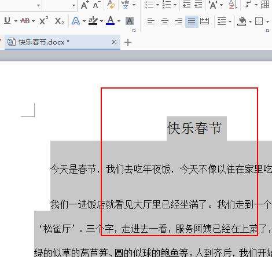Apply a numbered list
The height and width of the screenshot is (257, 272).
click(167, 5)
